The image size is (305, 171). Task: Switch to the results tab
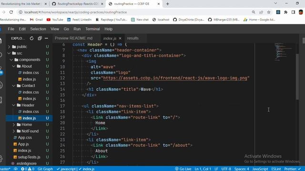tap(132, 38)
